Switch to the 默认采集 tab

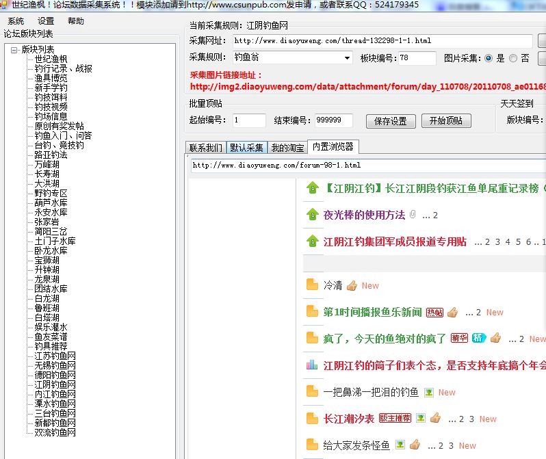[246, 148]
